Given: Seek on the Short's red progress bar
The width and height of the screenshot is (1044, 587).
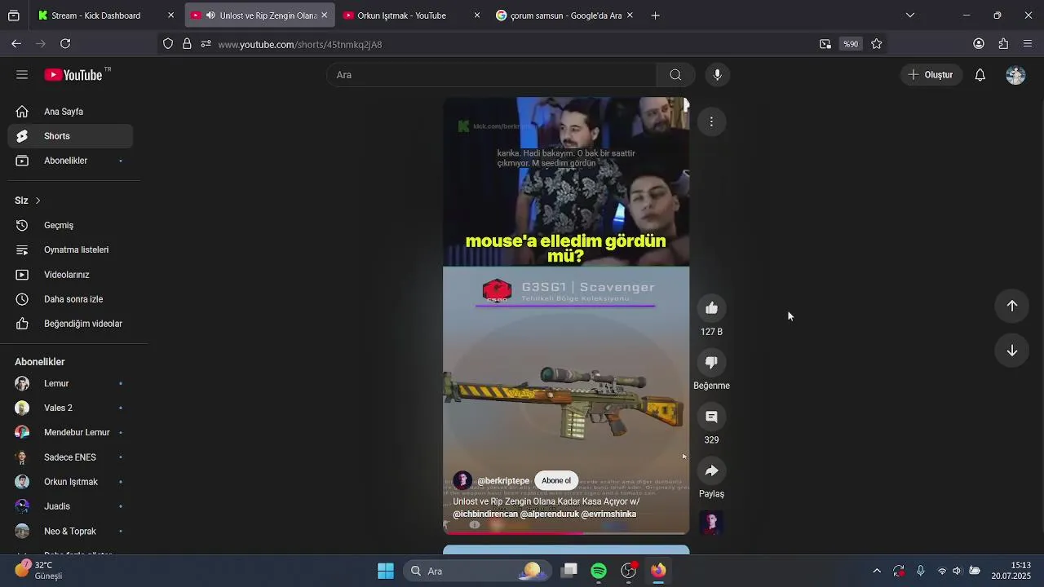Looking at the screenshot, I should [566, 533].
